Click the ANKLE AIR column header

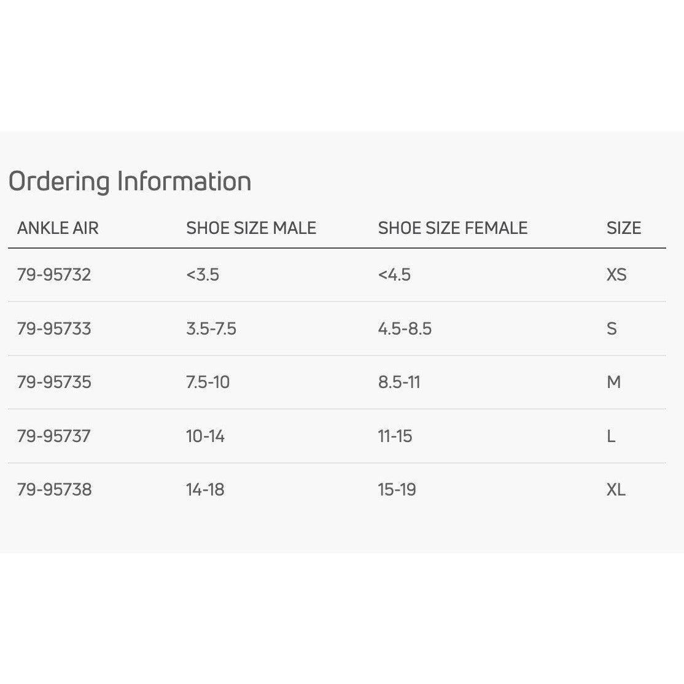click(x=58, y=228)
